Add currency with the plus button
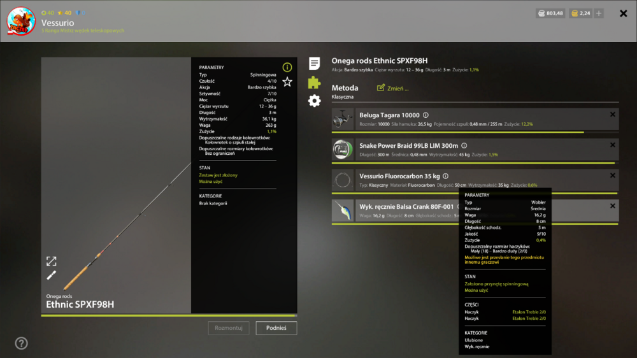The image size is (637, 358). pyautogui.click(x=599, y=13)
